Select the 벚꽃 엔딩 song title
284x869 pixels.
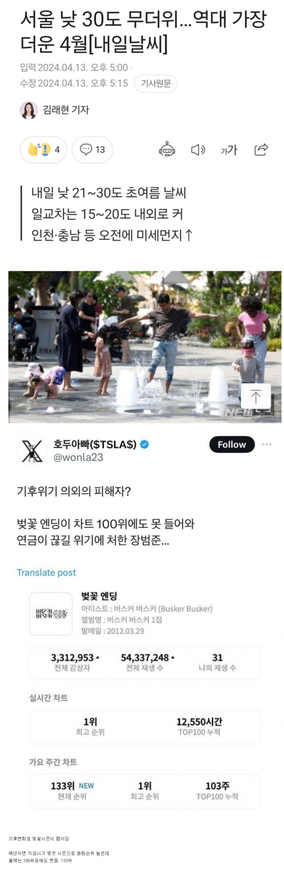(x=99, y=596)
